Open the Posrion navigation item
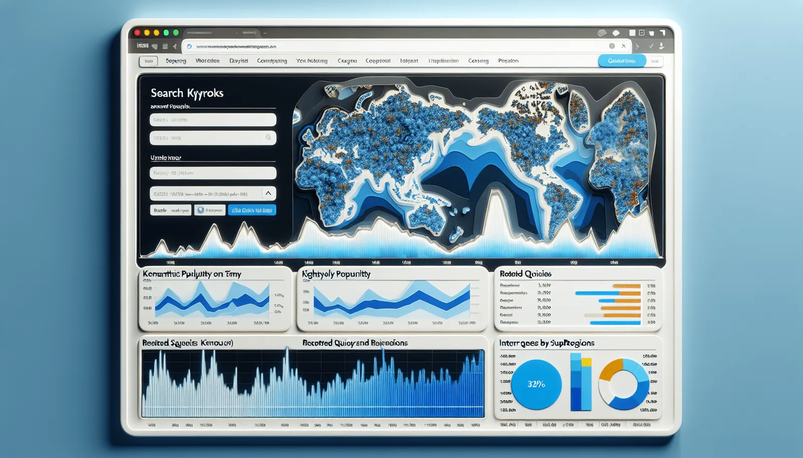The width and height of the screenshot is (803, 458). click(x=508, y=61)
